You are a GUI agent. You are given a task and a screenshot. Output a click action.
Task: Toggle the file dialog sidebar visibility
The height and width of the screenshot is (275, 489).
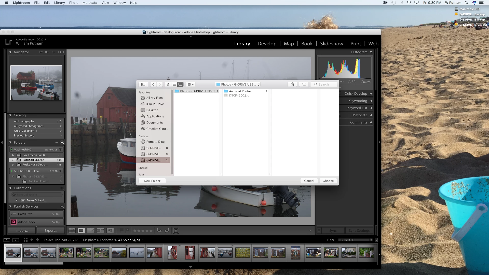(143, 84)
